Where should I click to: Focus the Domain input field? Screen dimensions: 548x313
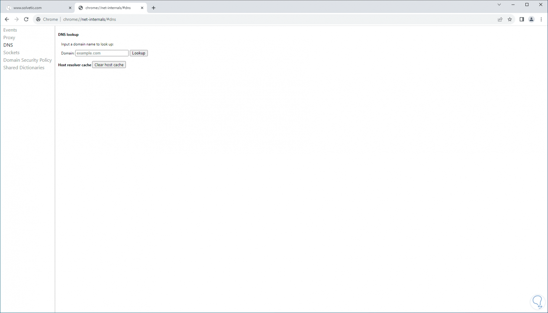click(x=102, y=53)
